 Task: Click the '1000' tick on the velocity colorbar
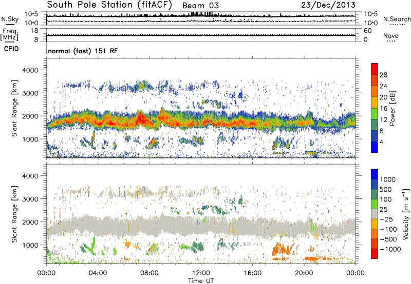point(387,179)
